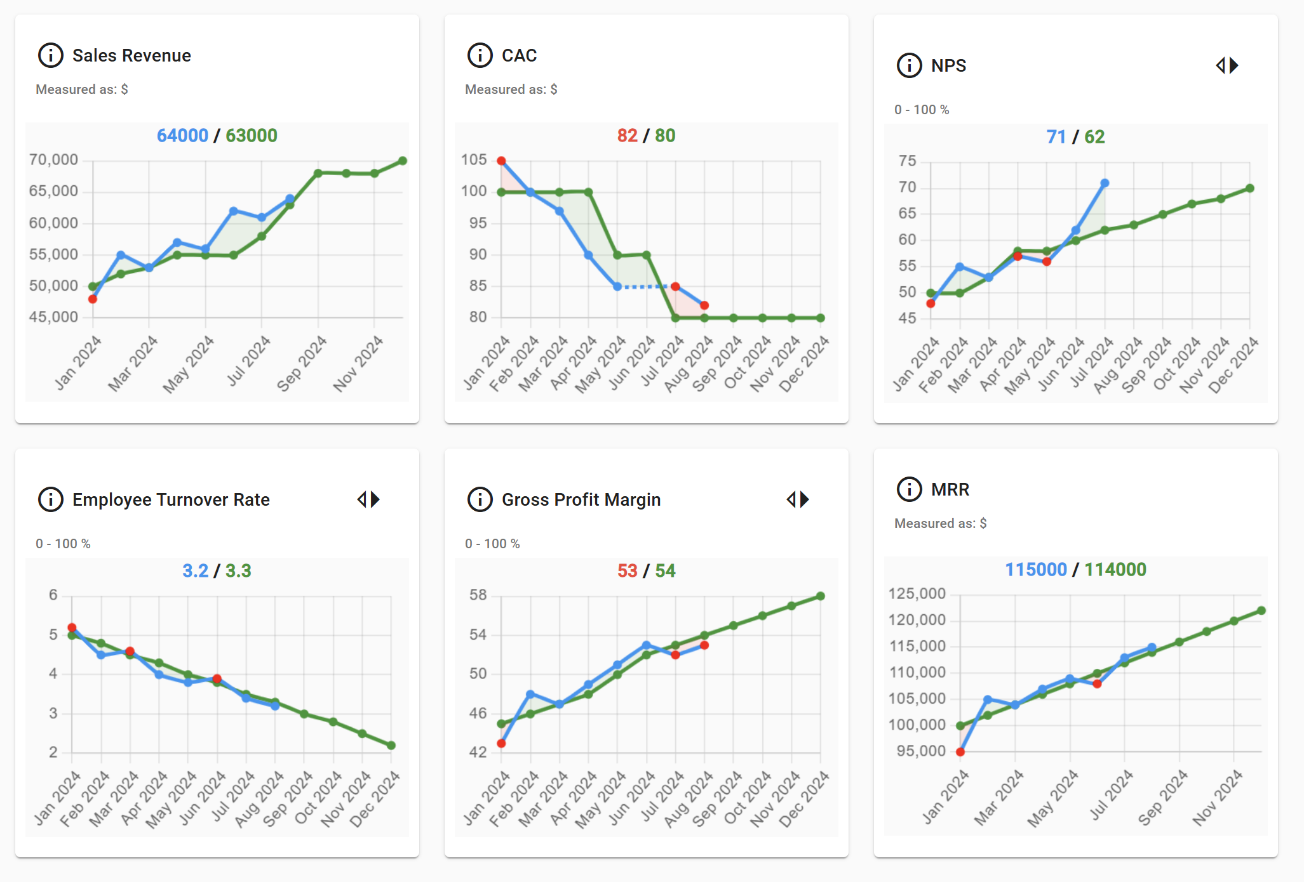
Task: Click 'Measured as: $' under MRR
Action: (x=941, y=523)
